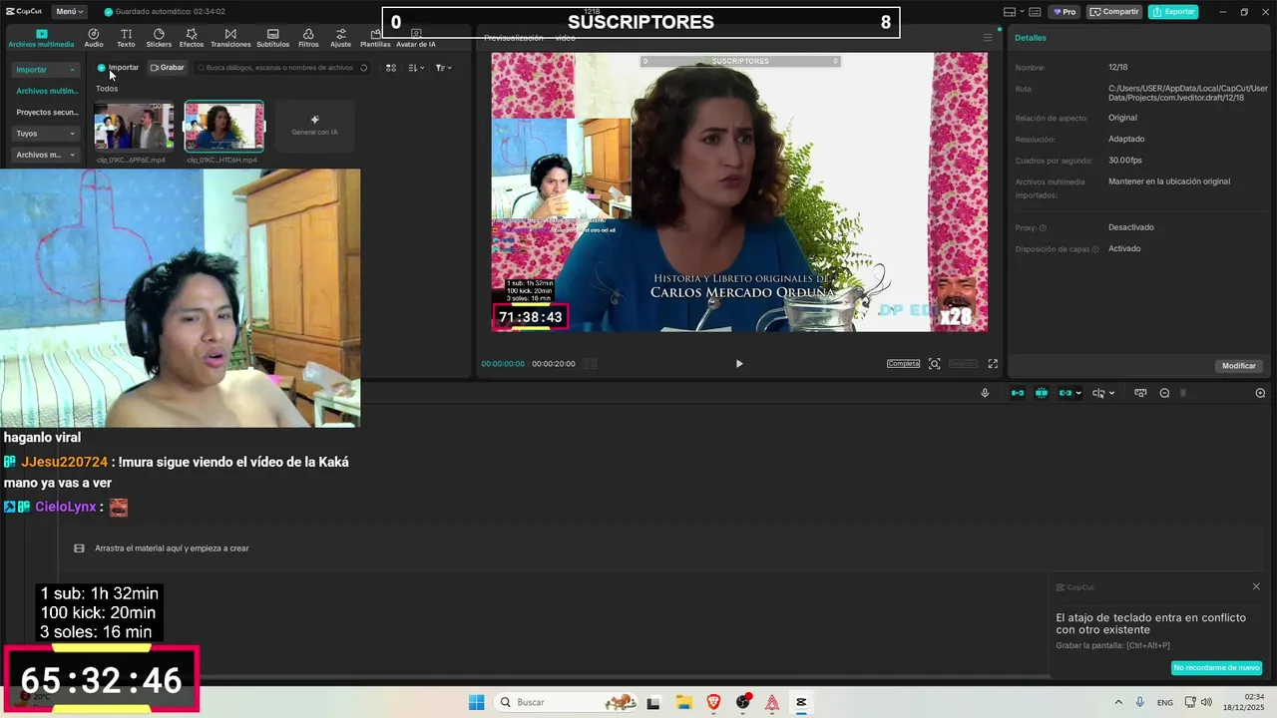This screenshot has height=718, width=1277.
Task: Show hidden system tray icons
Action: coord(1118,702)
